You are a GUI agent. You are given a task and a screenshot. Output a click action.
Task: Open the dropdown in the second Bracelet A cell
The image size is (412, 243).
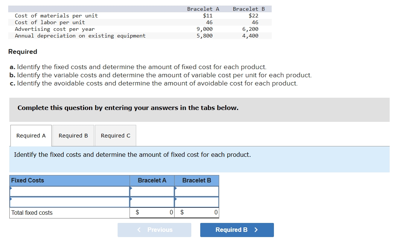click(131, 202)
